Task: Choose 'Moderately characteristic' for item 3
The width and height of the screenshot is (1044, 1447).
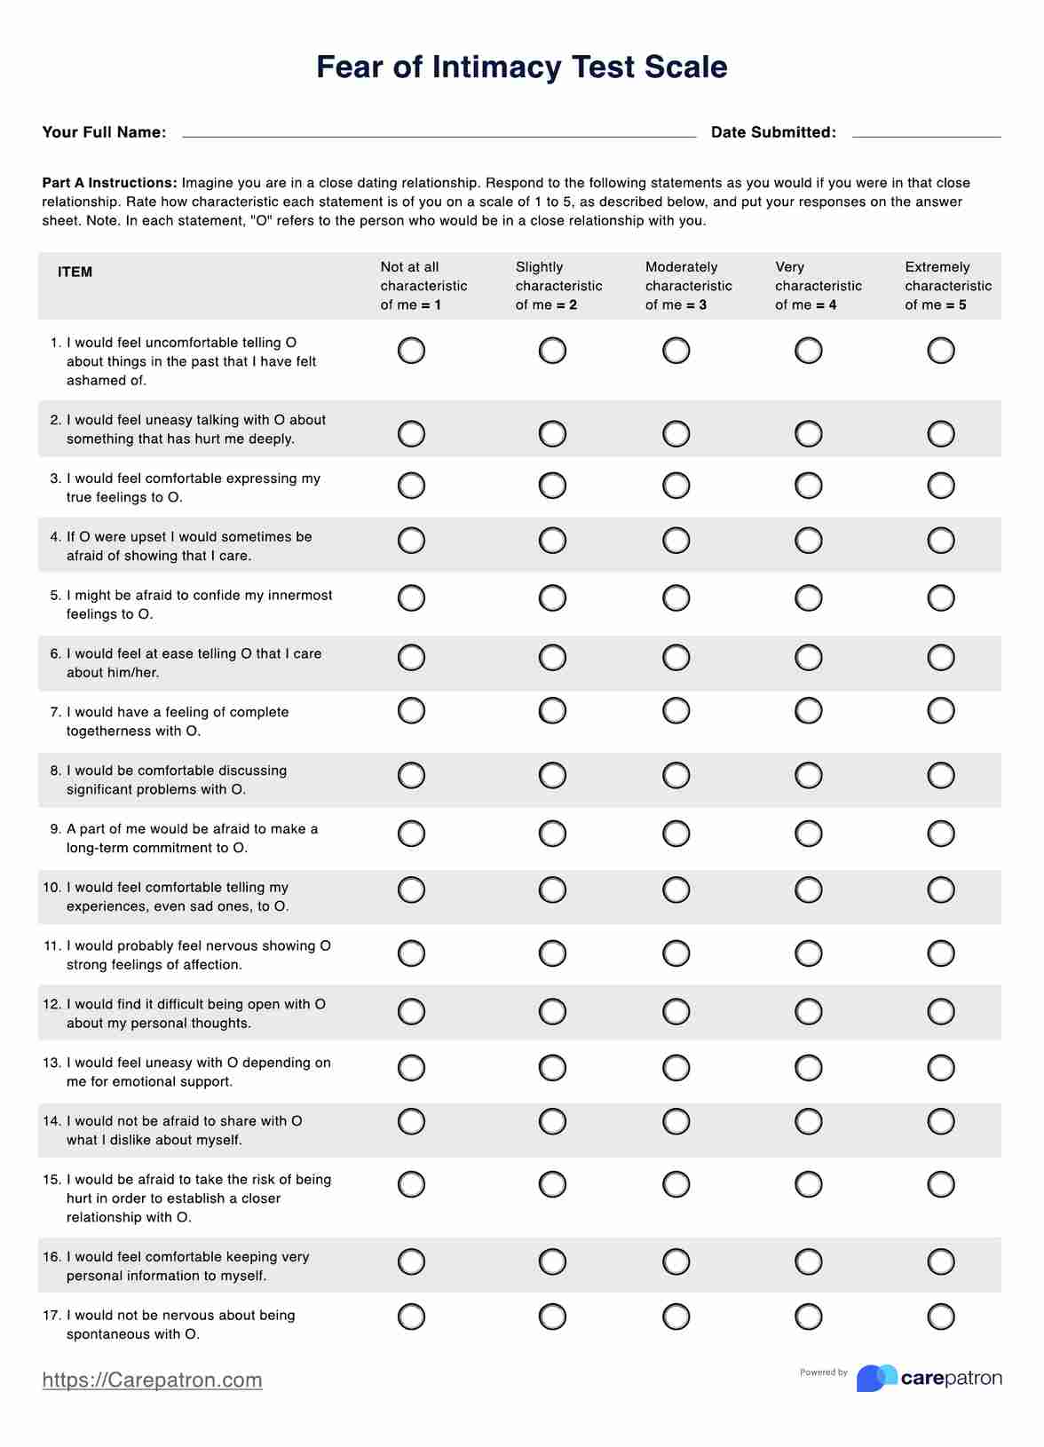Action: pyautogui.click(x=676, y=486)
